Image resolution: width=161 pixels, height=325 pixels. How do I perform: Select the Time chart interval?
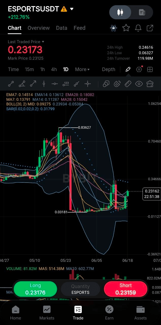click(13, 69)
